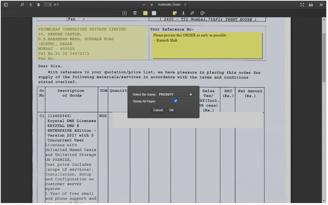Confirm stamp with OK button
Image resolution: width=328 pixels, height=205 pixels.
click(x=171, y=110)
